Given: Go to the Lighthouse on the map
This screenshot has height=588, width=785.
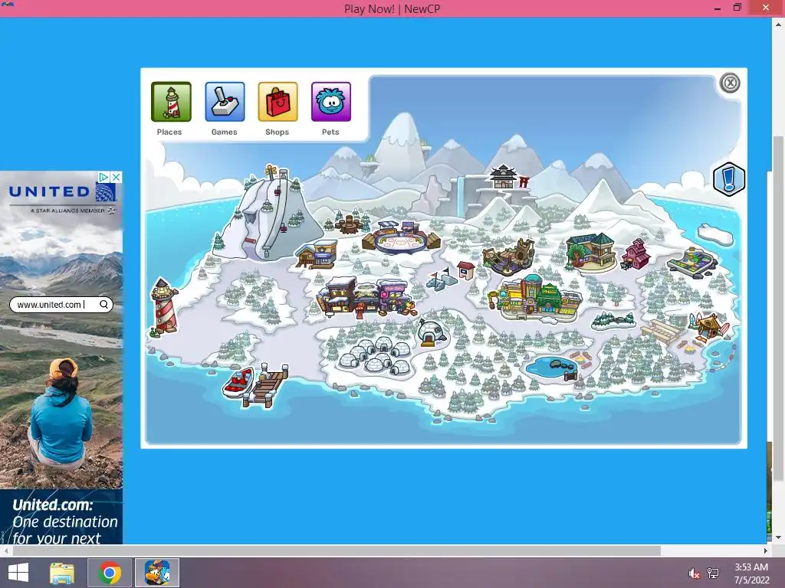Looking at the screenshot, I should pyautogui.click(x=165, y=306).
